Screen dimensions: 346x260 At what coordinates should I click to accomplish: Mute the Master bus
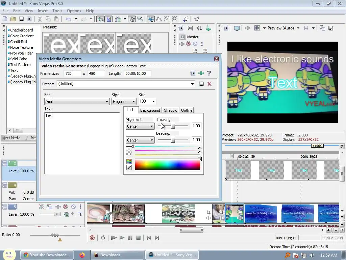[x=195, y=44]
